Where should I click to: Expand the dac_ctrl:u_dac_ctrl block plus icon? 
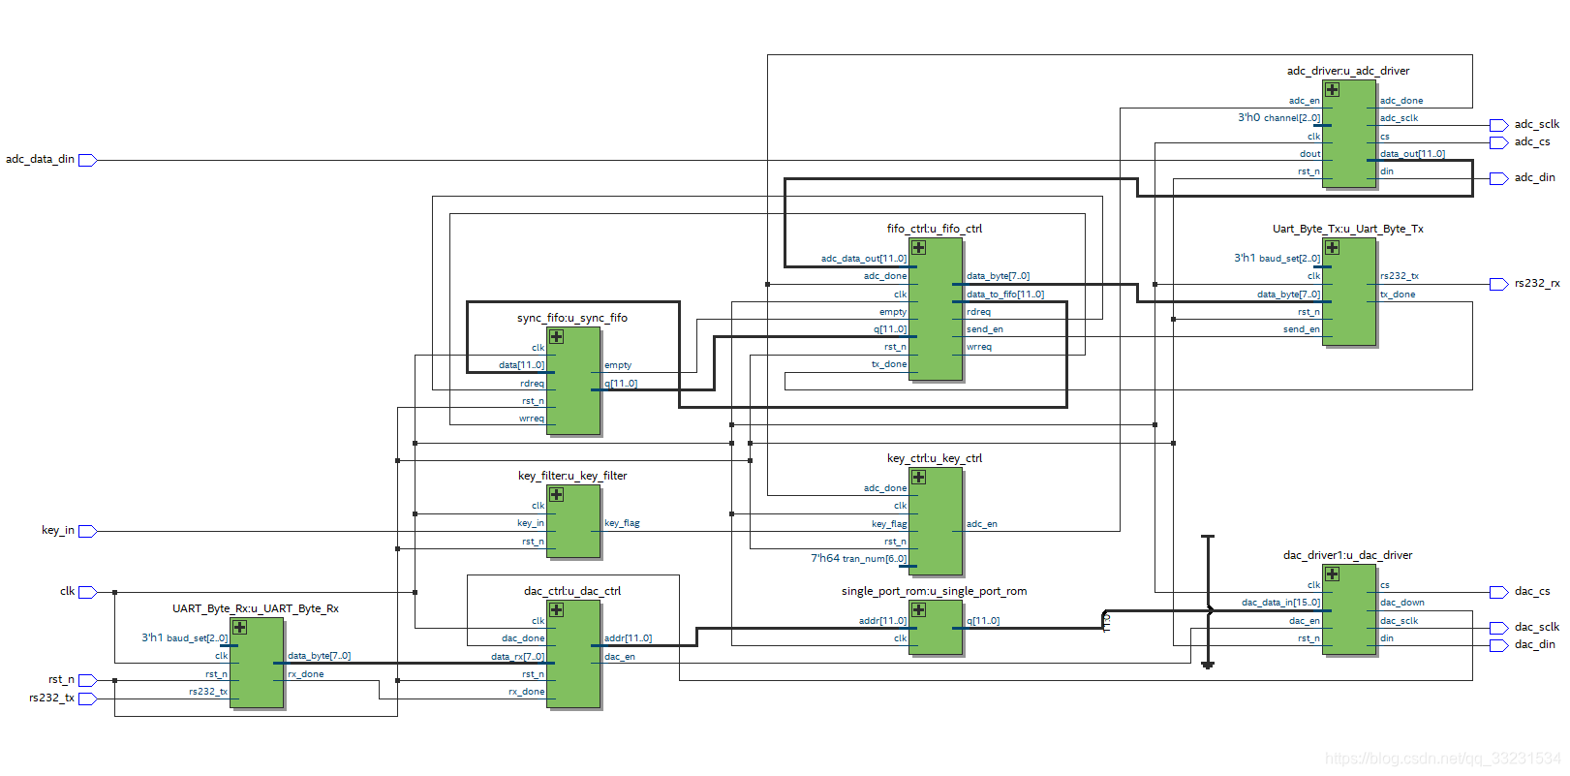556,609
